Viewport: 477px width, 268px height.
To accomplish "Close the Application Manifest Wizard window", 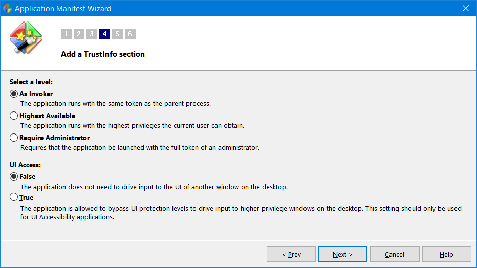I will (x=465, y=8).
